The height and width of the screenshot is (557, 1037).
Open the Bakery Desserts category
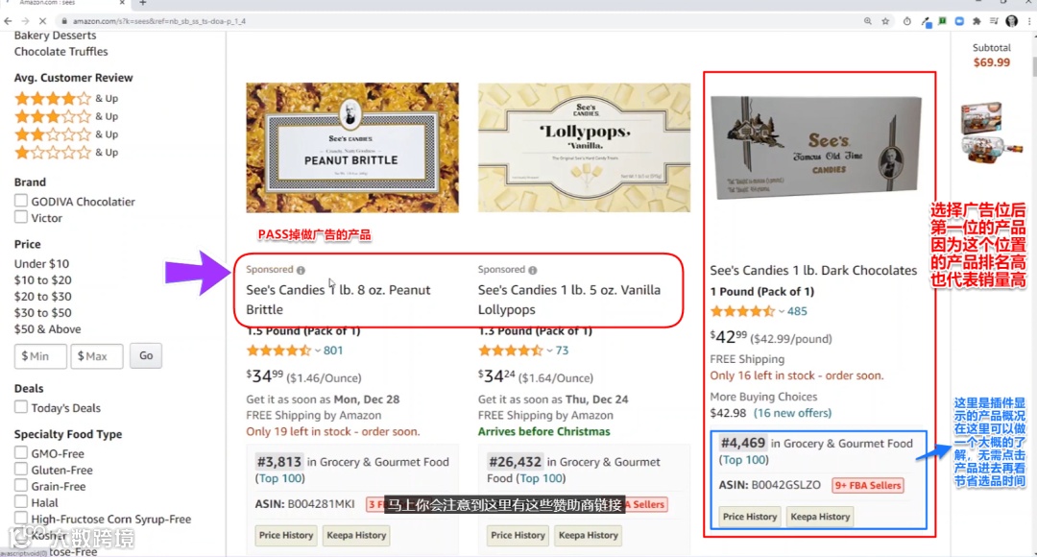(x=55, y=36)
